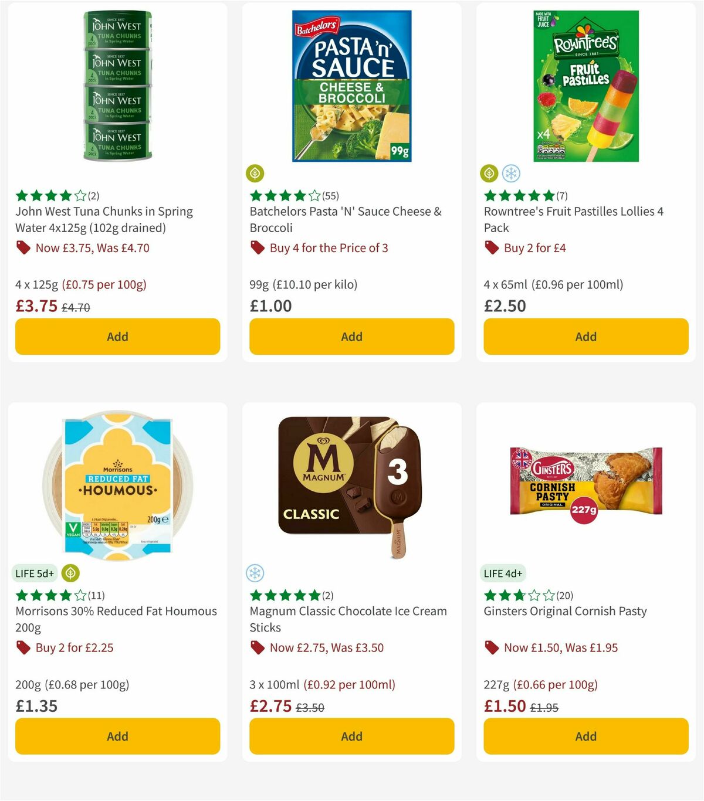
Task: Open the Ginsters Original Cornish Pasty product link
Action: [x=565, y=611]
